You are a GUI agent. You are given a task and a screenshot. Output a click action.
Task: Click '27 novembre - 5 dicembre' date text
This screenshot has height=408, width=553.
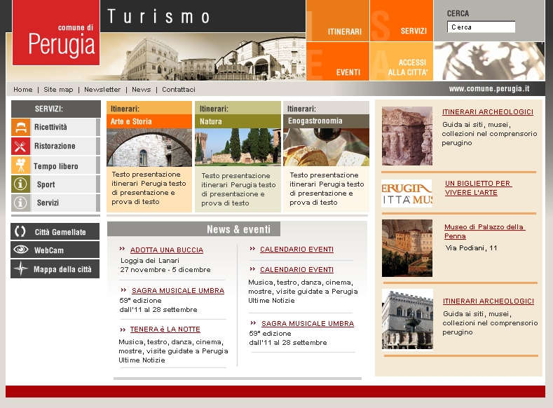point(165,270)
